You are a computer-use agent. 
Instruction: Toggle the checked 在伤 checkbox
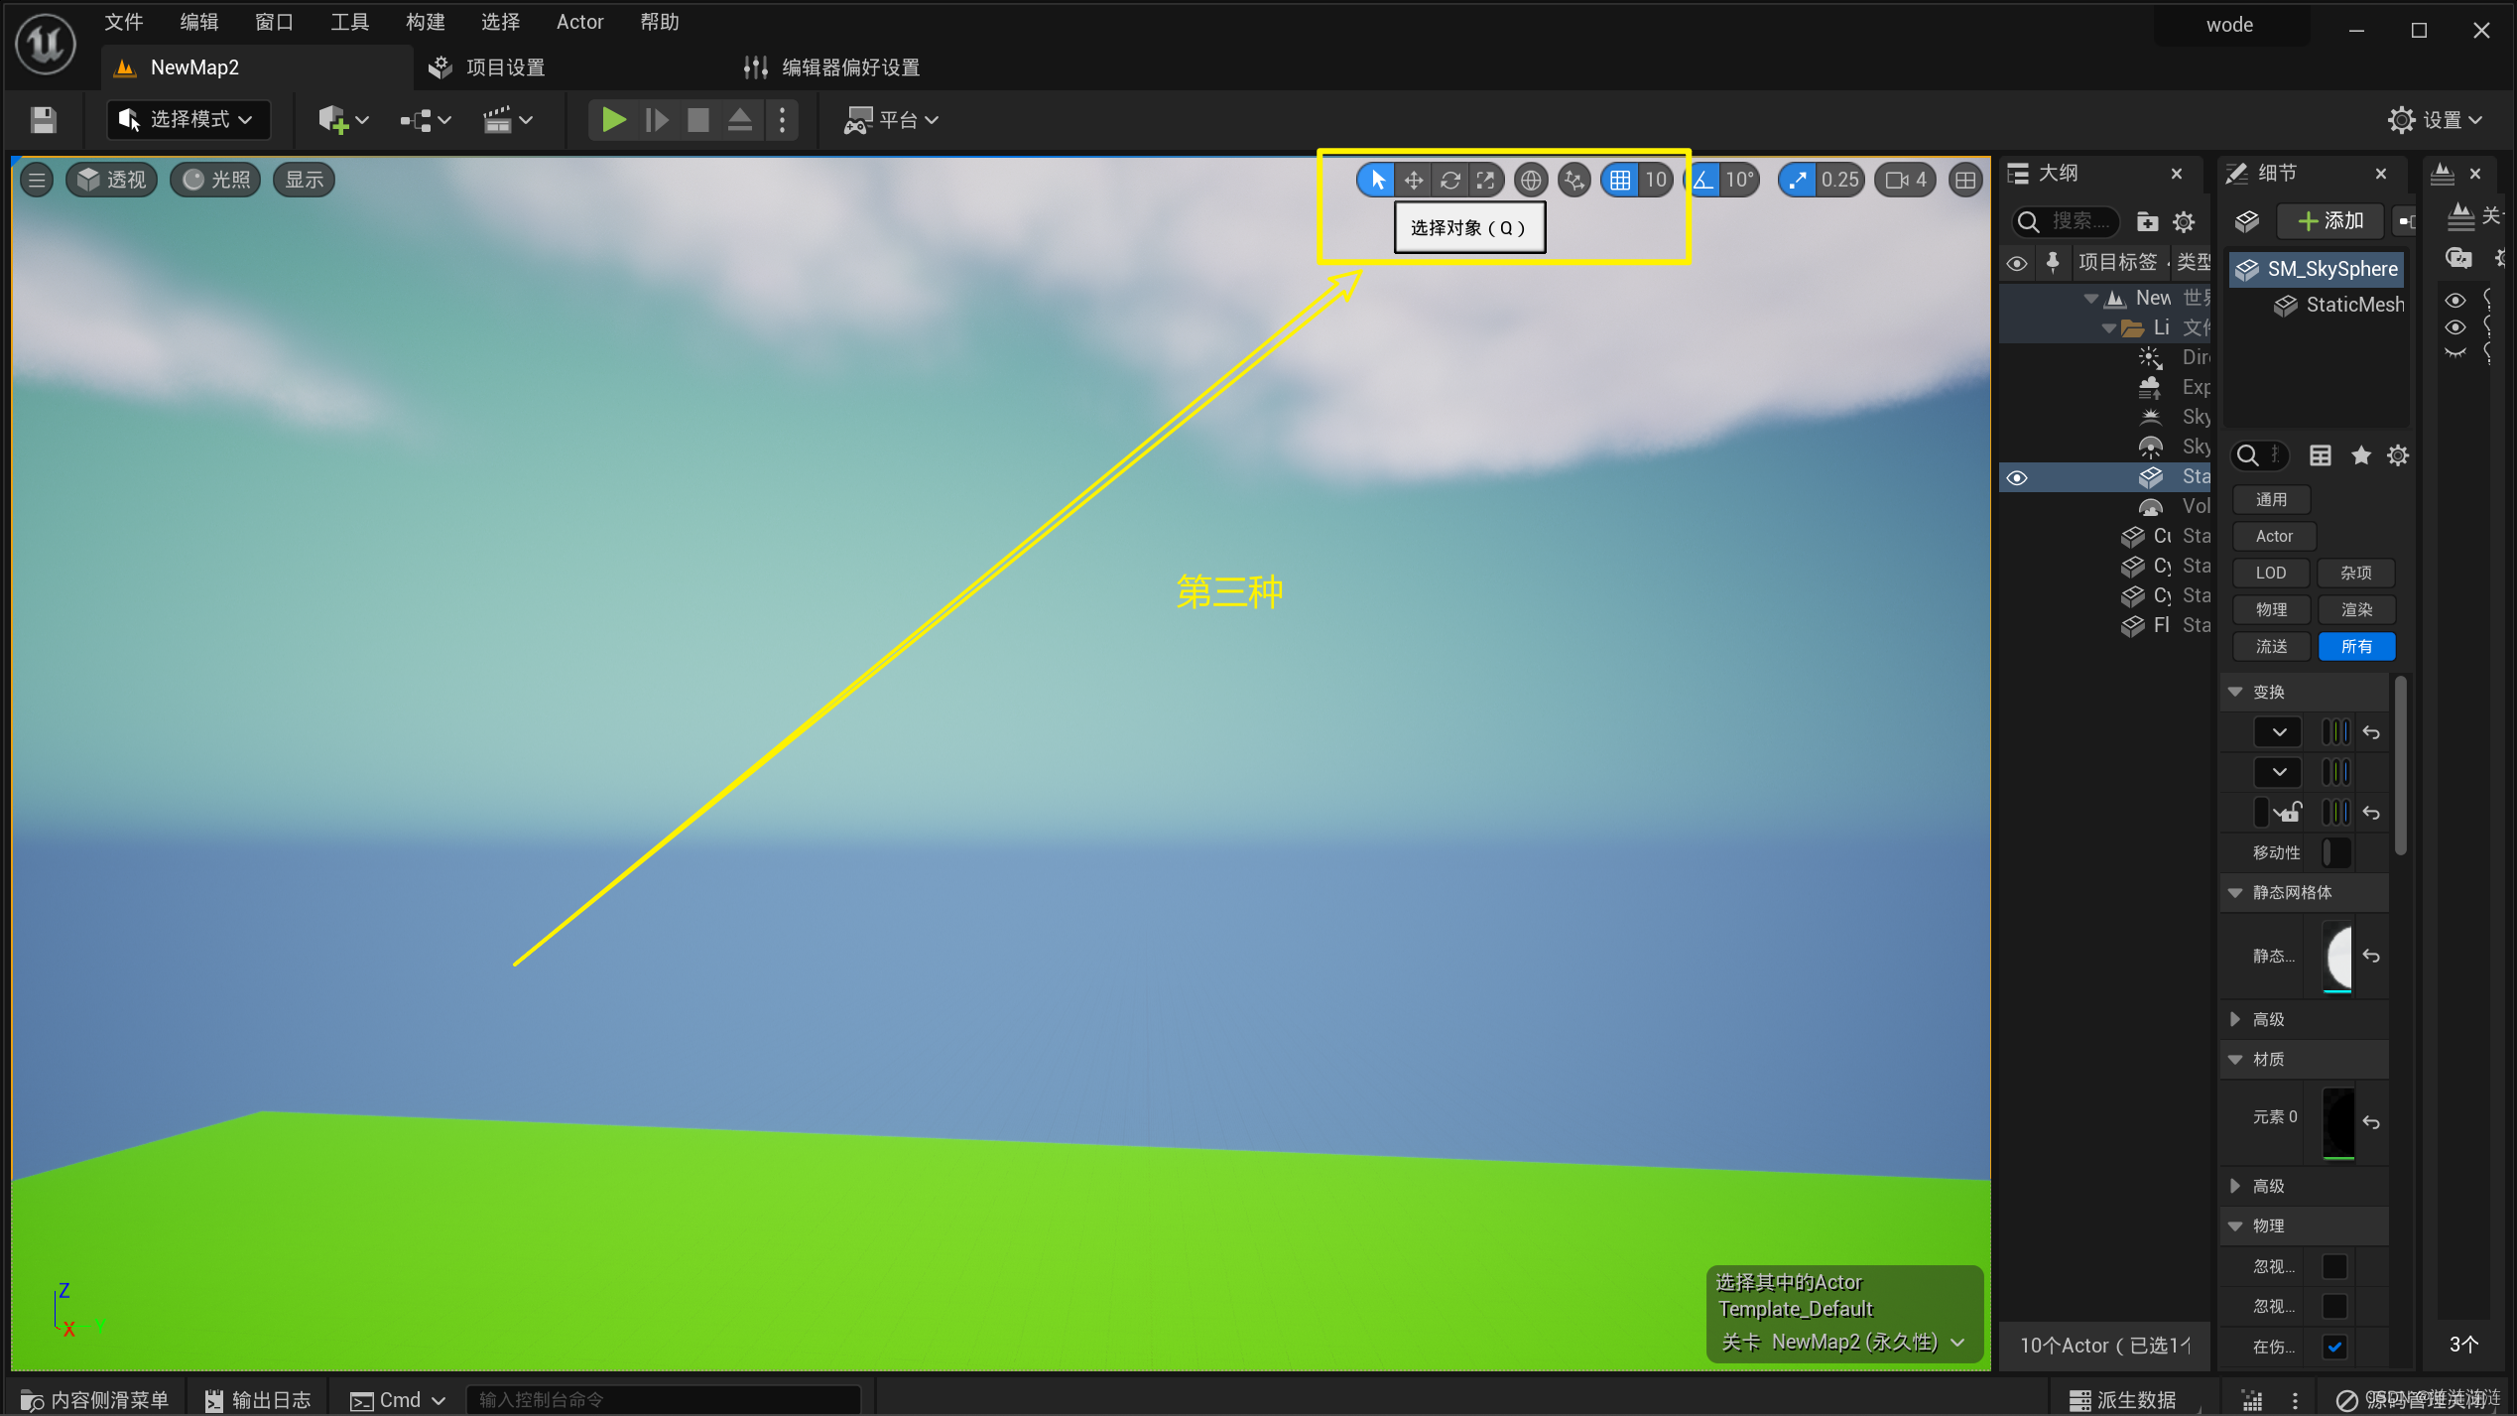pyautogui.click(x=2333, y=1347)
